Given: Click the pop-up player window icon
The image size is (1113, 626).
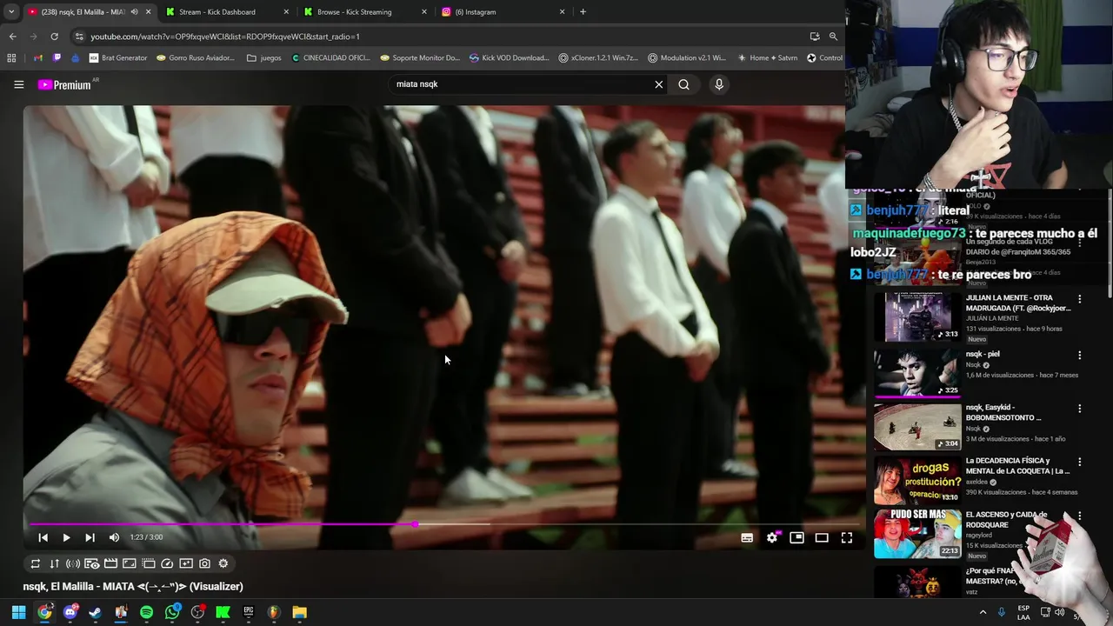Looking at the screenshot, I should click(x=148, y=563).
